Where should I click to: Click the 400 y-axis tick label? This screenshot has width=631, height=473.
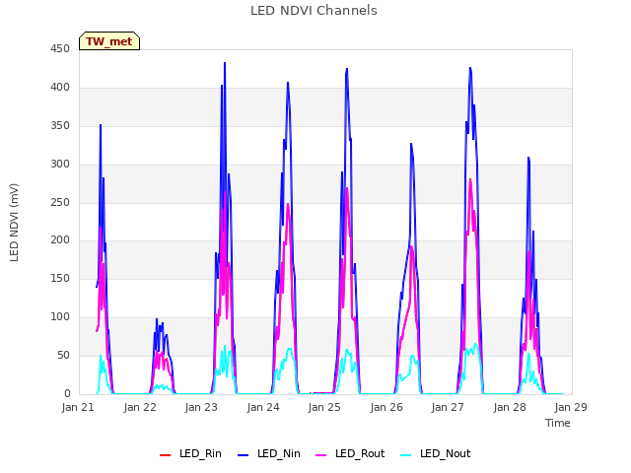60,88
